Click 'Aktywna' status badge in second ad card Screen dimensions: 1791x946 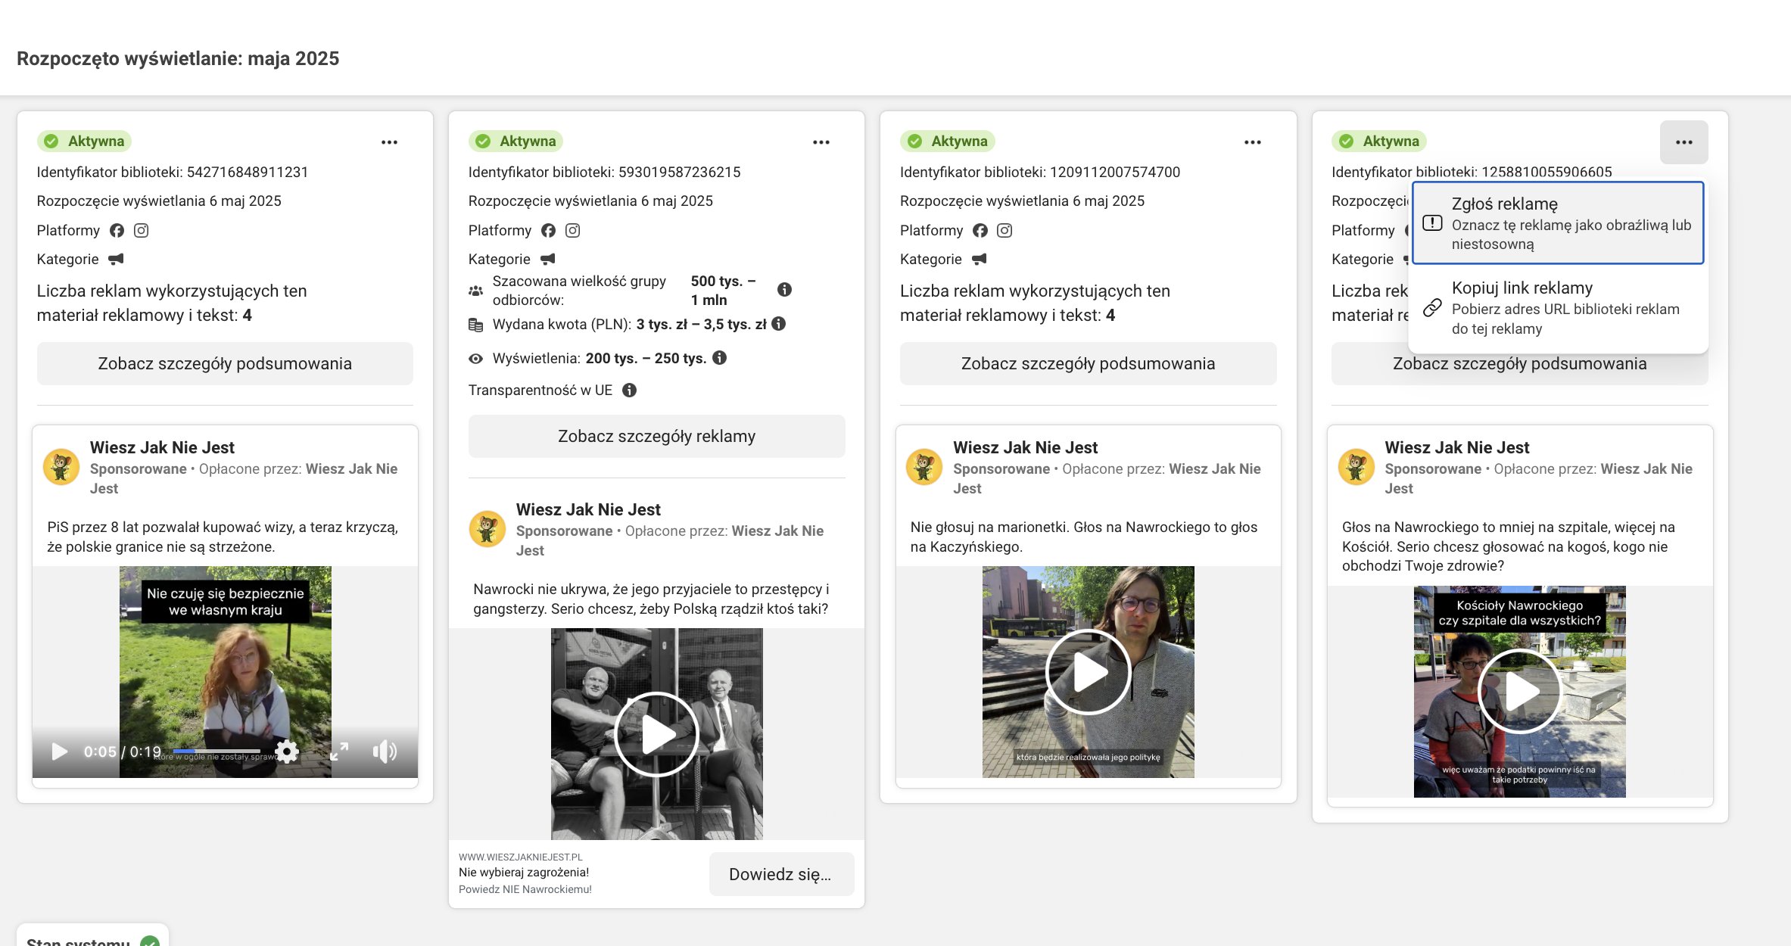click(516, 141)
